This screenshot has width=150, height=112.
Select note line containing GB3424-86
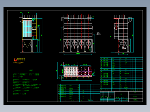[x=27, y=85]
